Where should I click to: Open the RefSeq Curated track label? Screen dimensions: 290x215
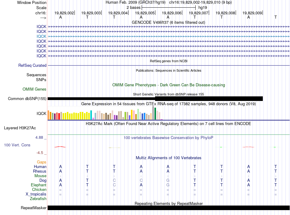click(x=32, y=65)
